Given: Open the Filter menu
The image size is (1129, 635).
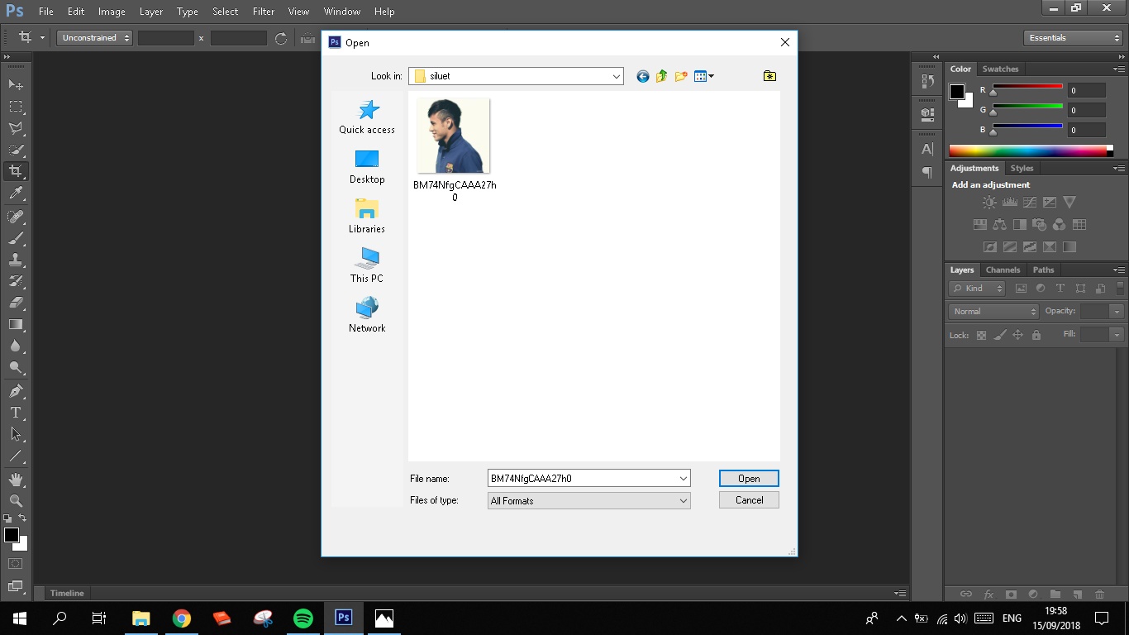Looking at the screenshot, I should tap(264, 12).
